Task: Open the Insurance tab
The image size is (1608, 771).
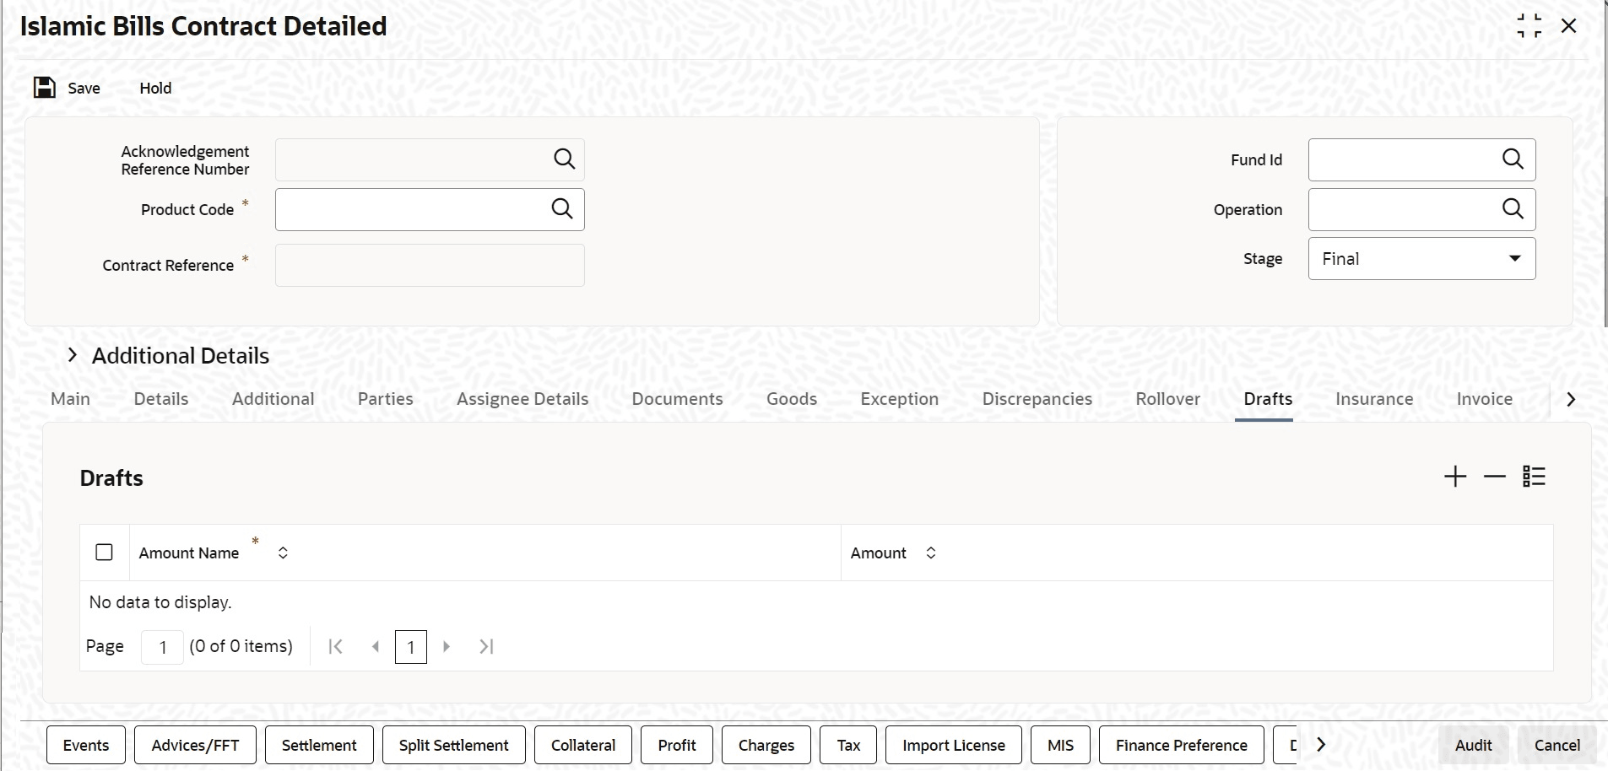Action: pos(1374,399)
